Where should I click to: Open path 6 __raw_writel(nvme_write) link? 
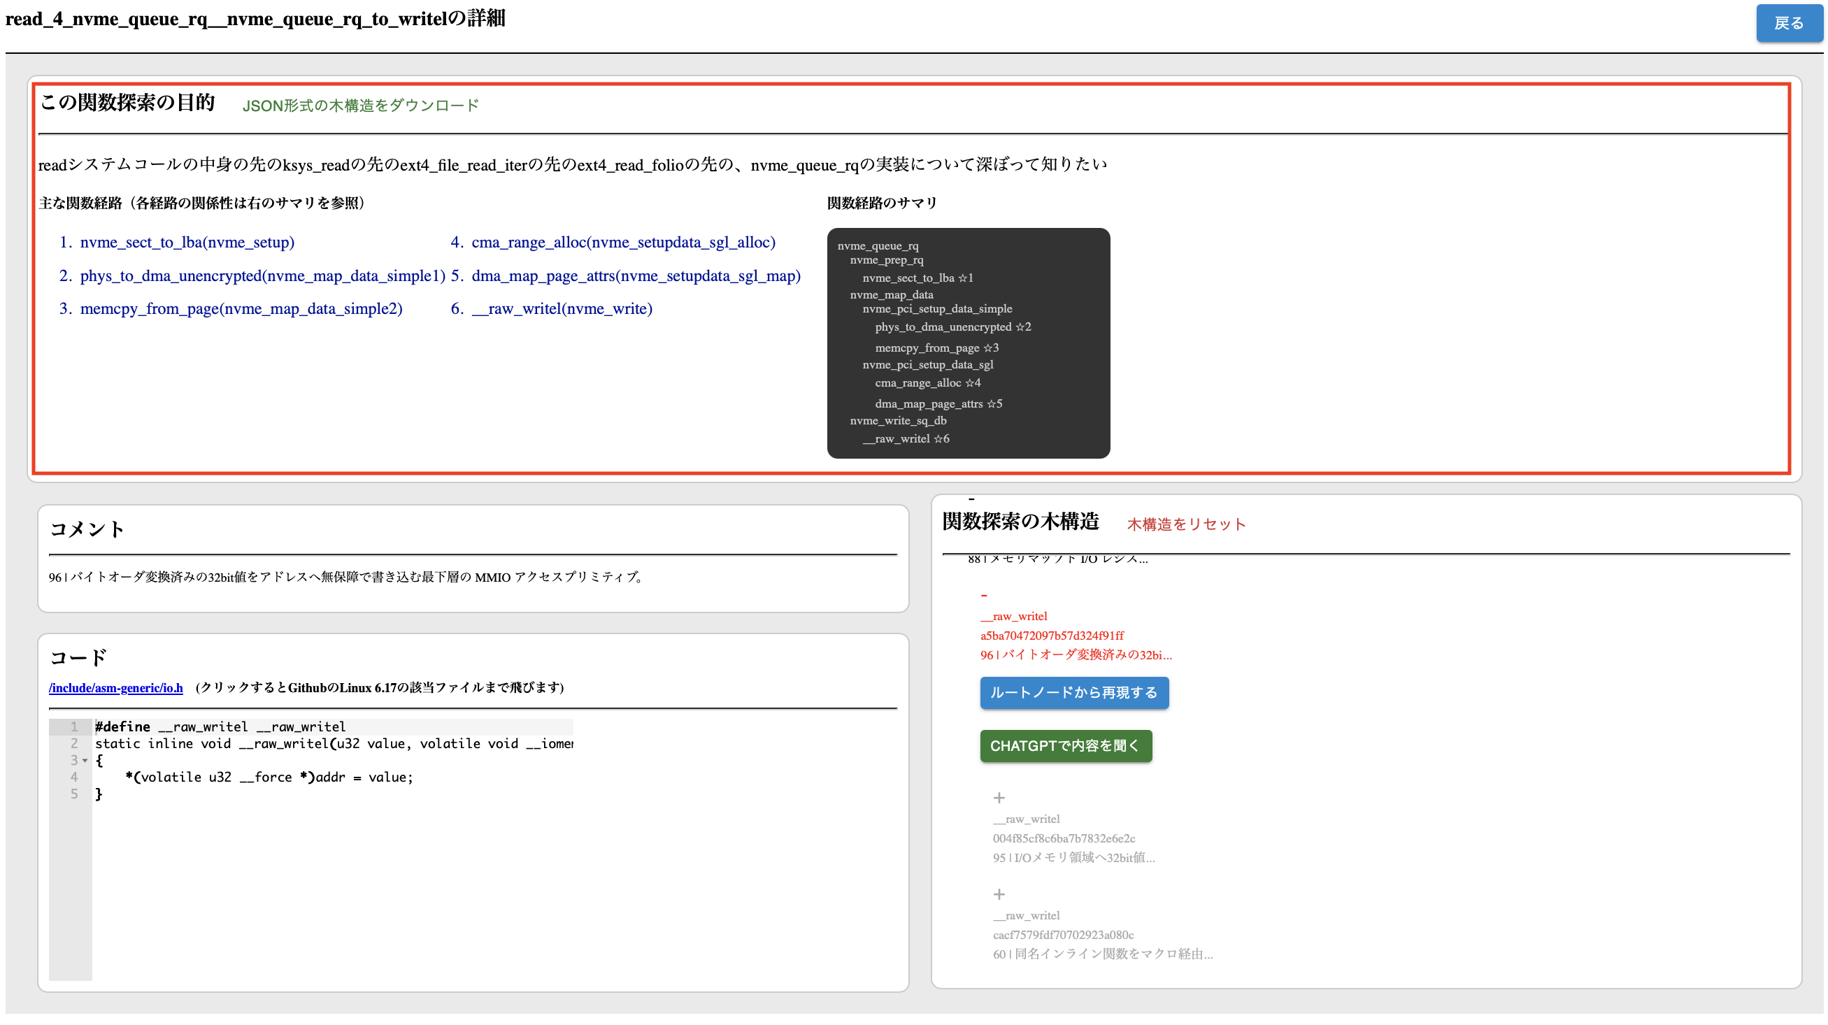coord(562,308)
